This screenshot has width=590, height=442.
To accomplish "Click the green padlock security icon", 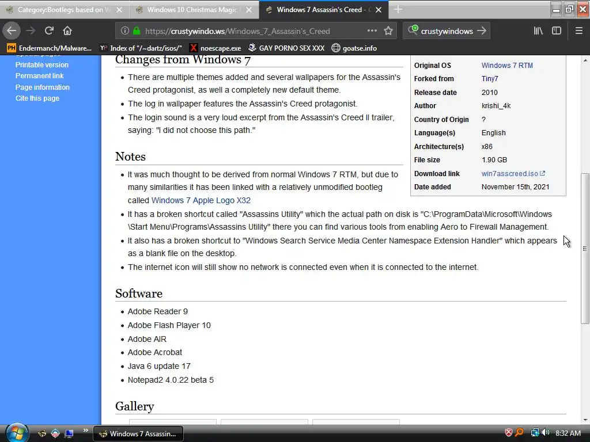I will [x=137, y=31].
